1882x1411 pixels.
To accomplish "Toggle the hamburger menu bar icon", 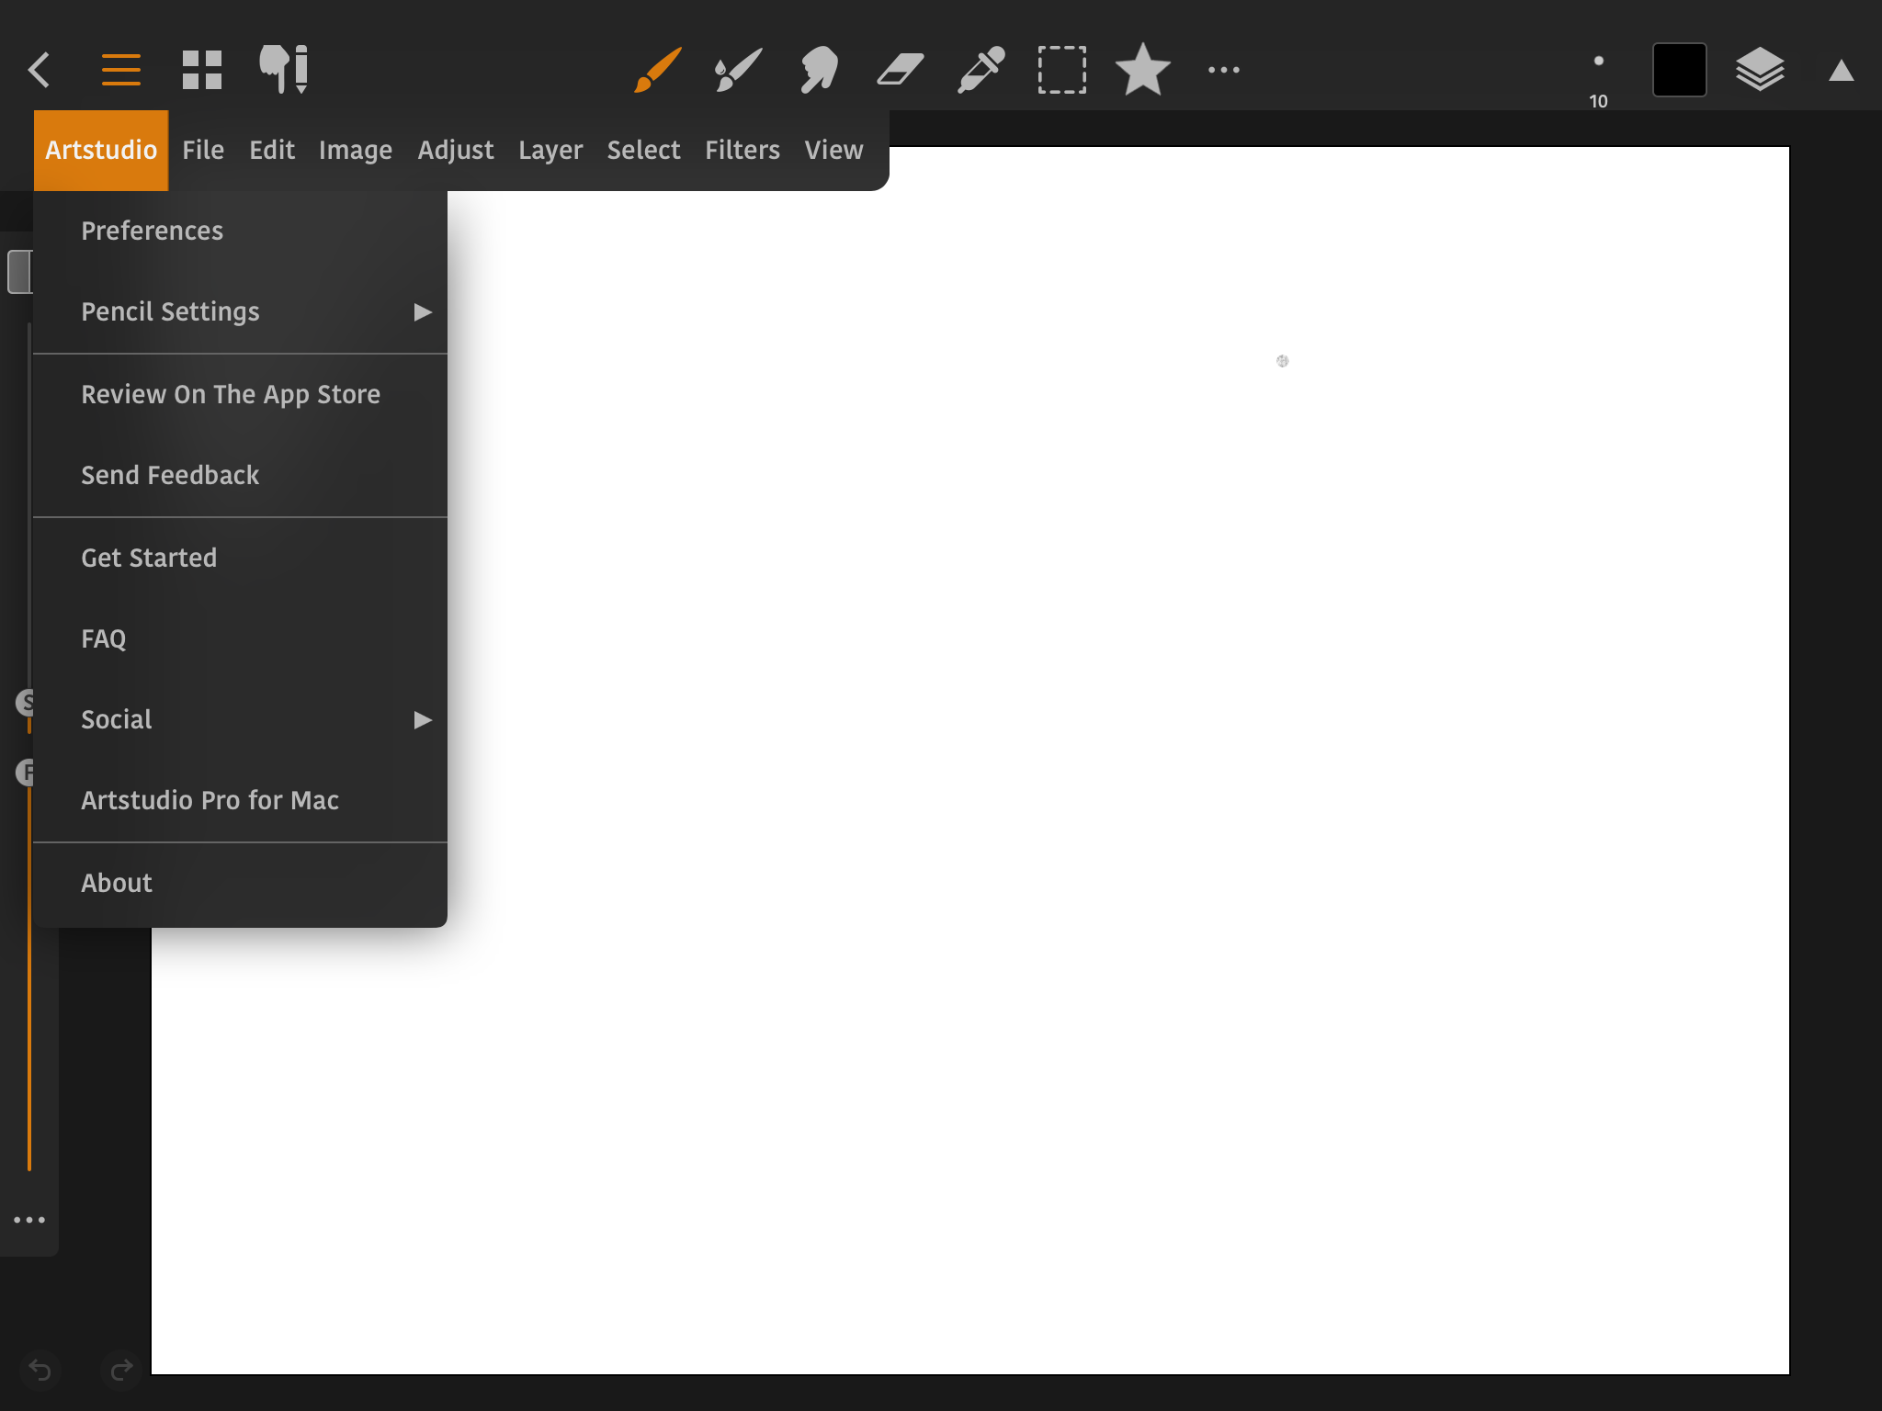I will (121, 70).
